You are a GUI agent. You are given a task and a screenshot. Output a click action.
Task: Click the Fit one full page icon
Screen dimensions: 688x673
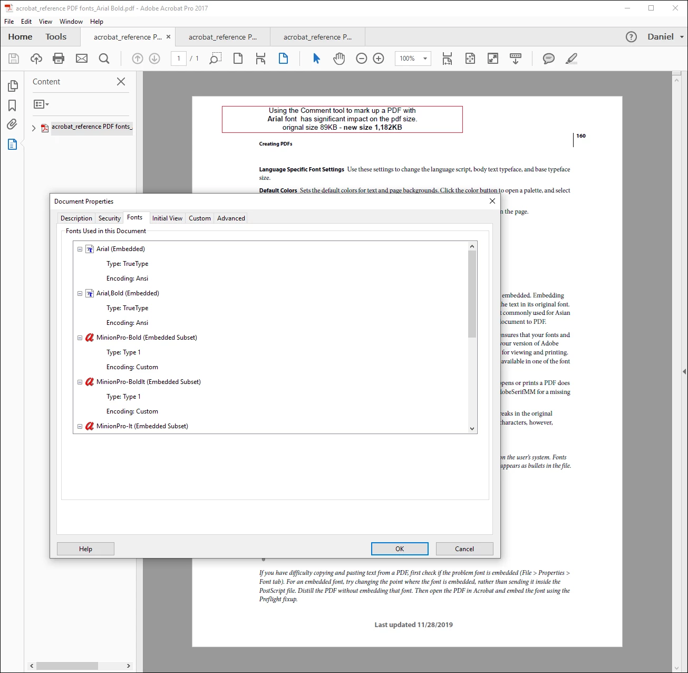point(470,59)
